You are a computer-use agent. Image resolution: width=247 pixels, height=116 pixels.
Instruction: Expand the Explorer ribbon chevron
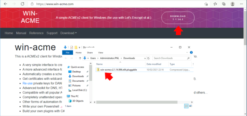coord(187,53)
